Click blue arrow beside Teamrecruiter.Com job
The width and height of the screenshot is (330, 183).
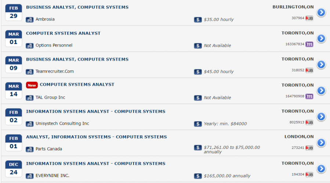(x=321, y=65)
